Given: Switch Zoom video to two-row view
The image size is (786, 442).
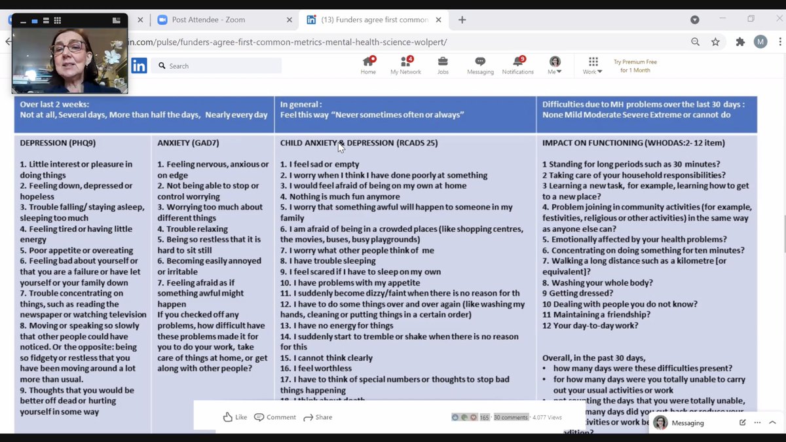Looking at the screenshot, I should click(46, 21).
